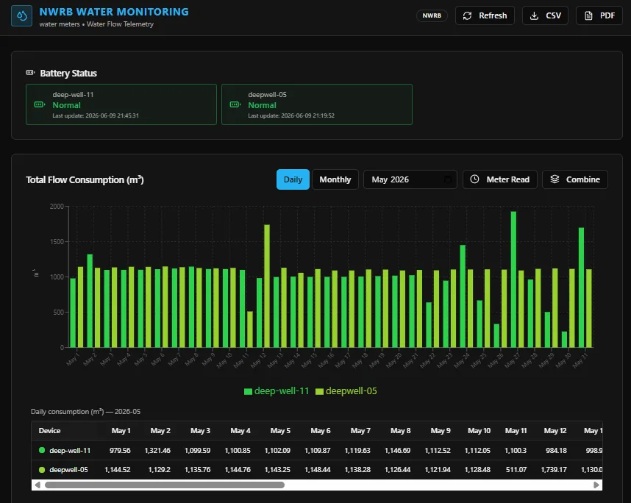
Task: Click the tall deepwell-05 bar on May 12
Action: click(267, 286)
